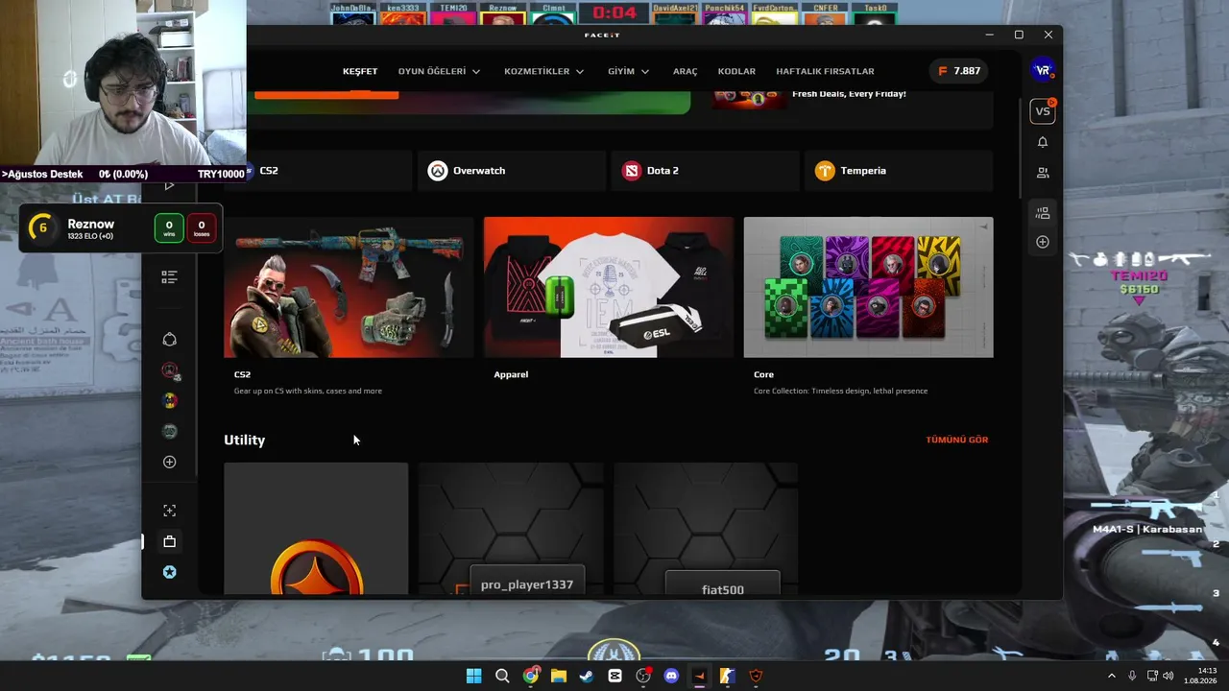Click the Reznow ELO overlay name

coord(91,224)
